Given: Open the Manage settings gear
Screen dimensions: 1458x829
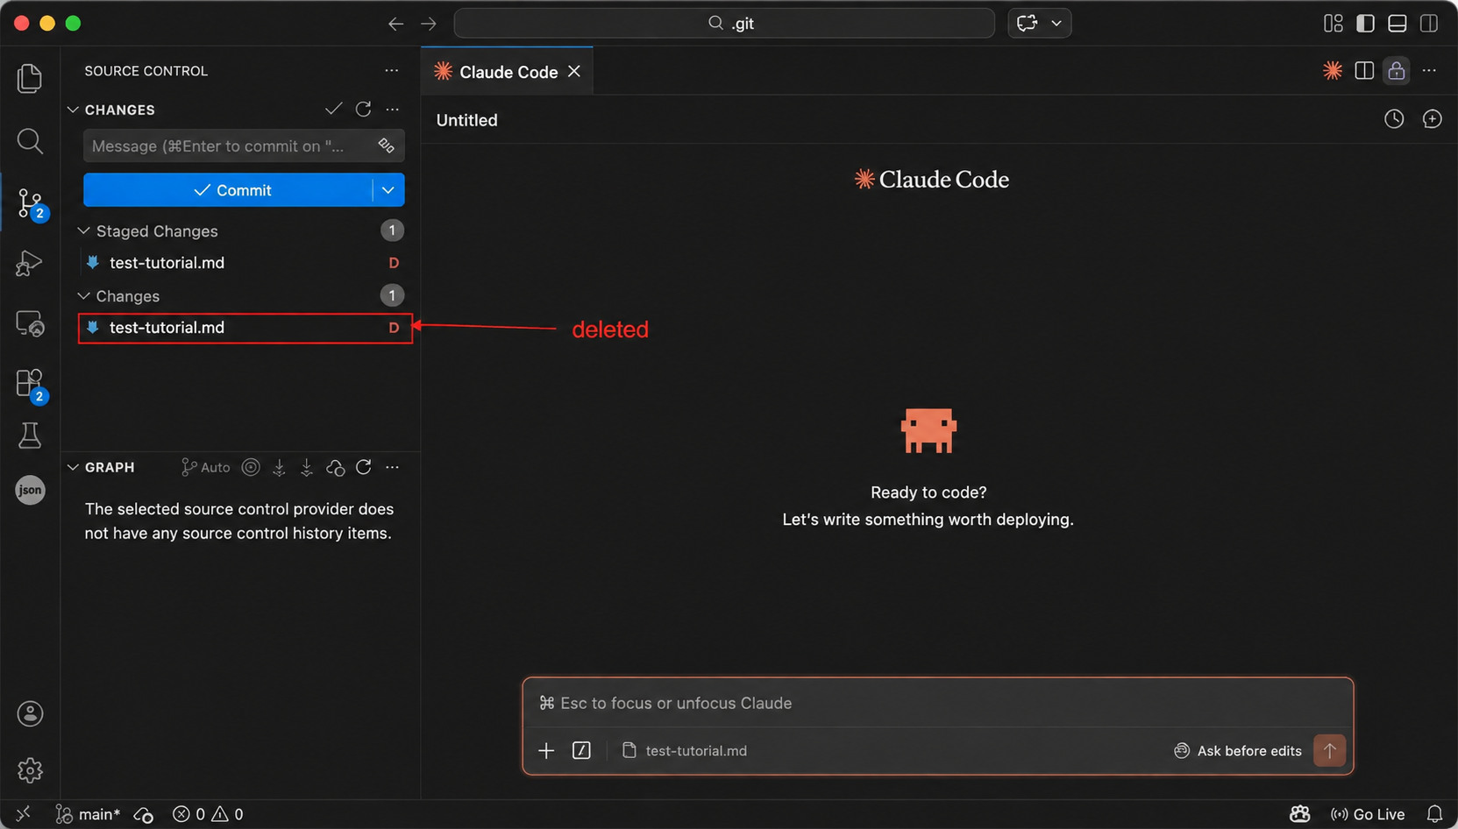Looking at the screenshot, I should click(30, 770).
